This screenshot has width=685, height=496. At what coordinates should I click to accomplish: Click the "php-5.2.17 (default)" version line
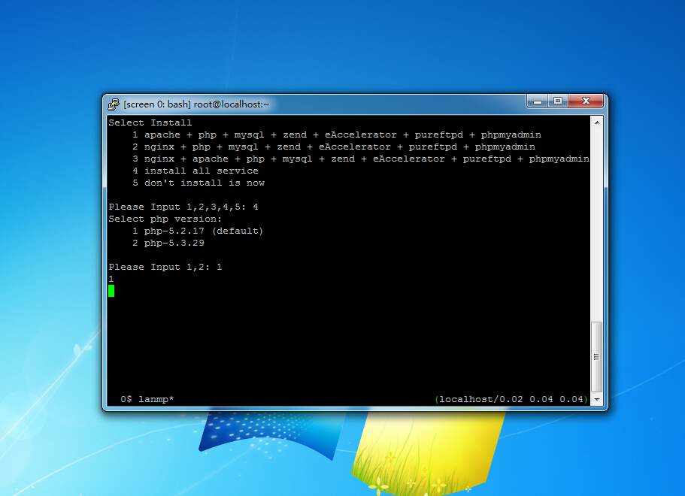tap(203, 231)
